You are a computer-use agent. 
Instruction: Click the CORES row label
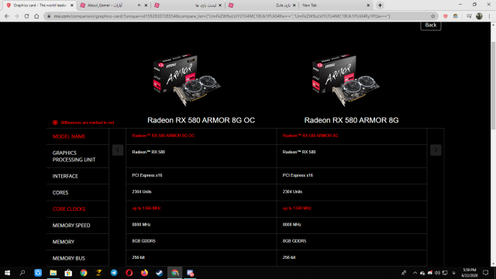60,193
